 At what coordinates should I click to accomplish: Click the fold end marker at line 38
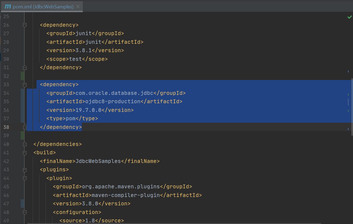tap(24, 127)
